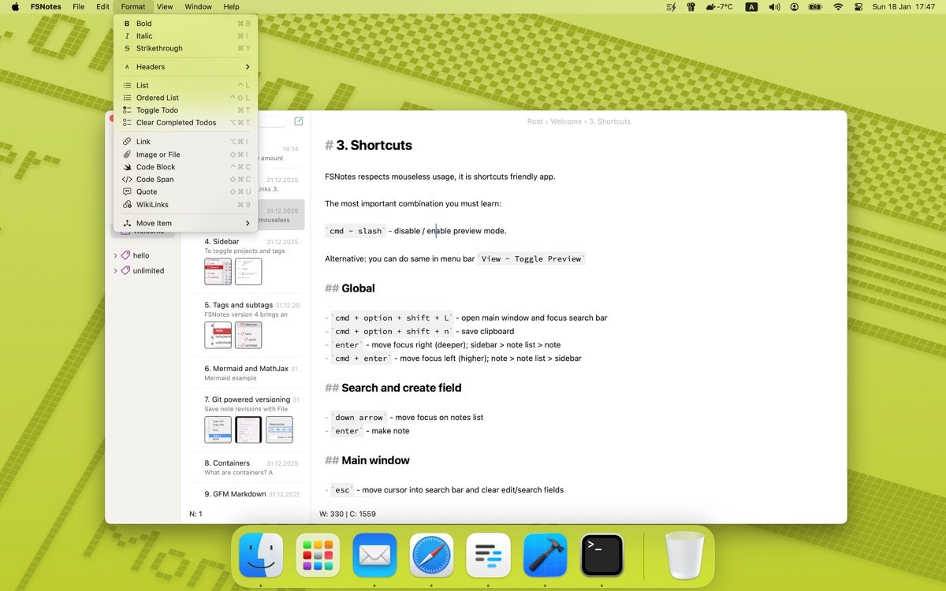Choose Italic from the Format menu
This screenshot has height=591, width=946.
(x=185, y=36)
